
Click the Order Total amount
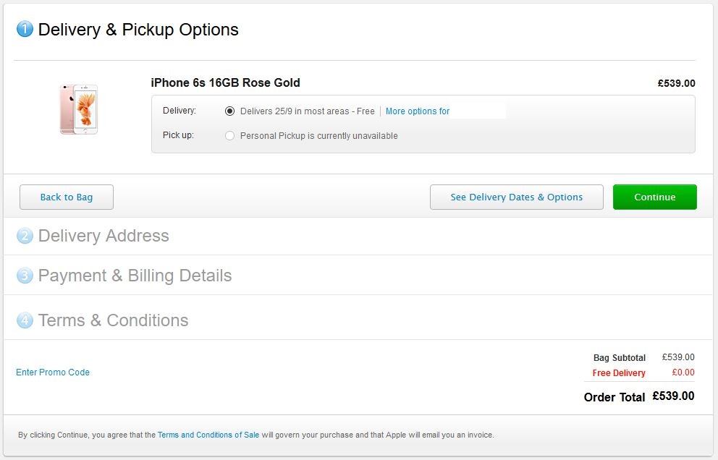click(x=673, y=396)
